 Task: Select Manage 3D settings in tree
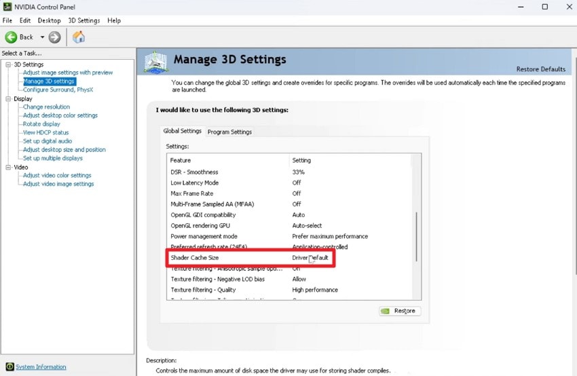tap(50, 81)
